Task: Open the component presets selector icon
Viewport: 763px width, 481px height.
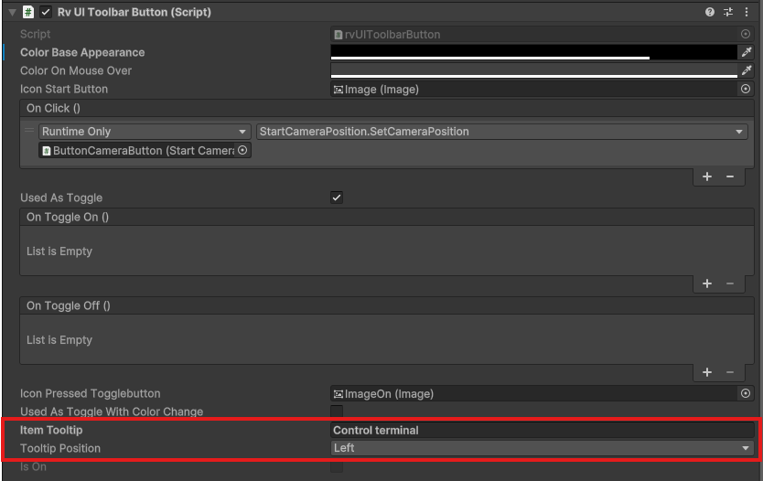Action: tap(728, 13)
